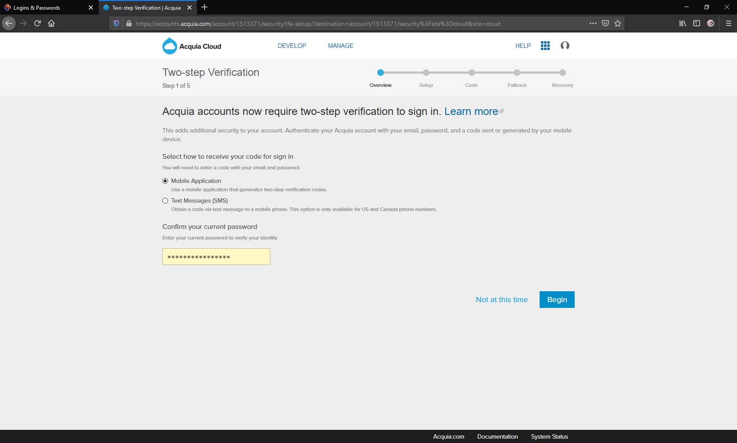
Task: Show the sidebars icon
Action: 697,23
